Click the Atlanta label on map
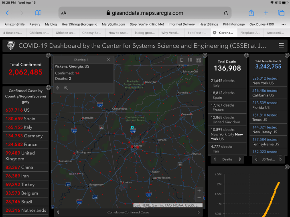 coord(138,146)
